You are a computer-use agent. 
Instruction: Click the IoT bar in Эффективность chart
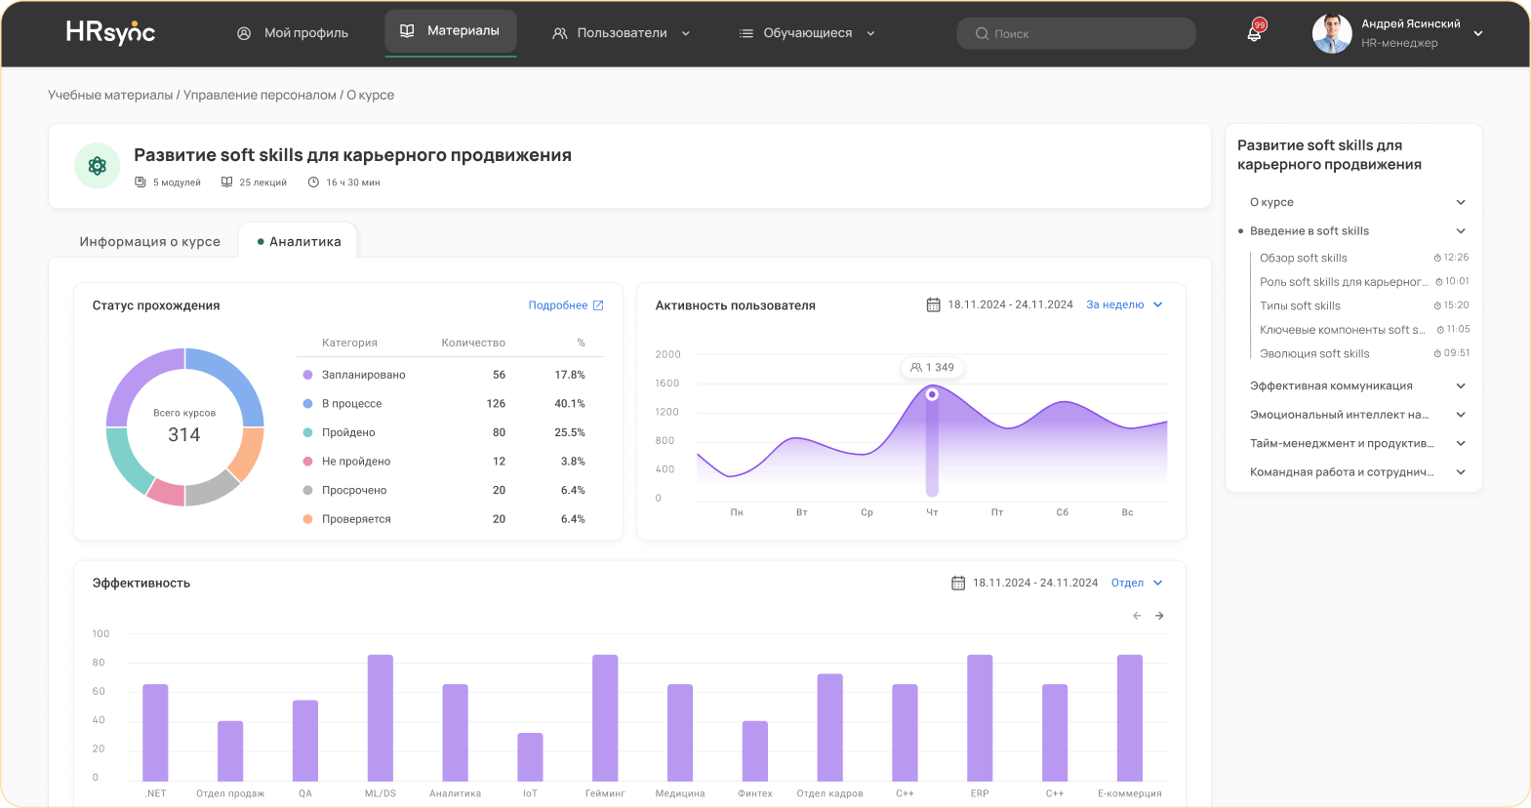[x=530, y=756]
